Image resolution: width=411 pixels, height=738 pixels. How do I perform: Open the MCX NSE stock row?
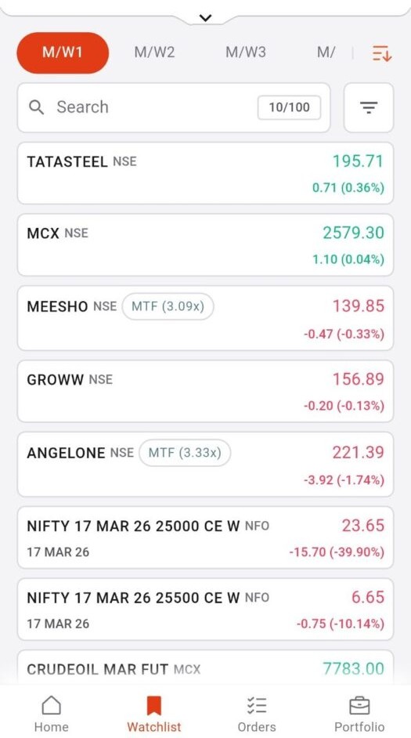(205, 244)
